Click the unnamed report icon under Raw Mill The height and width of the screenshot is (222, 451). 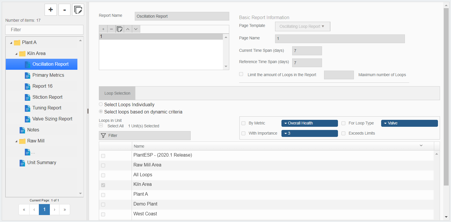(28, 152)
